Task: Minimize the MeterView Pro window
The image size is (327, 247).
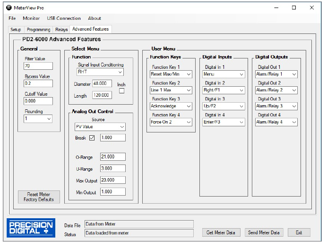Action: pos(276,8)
